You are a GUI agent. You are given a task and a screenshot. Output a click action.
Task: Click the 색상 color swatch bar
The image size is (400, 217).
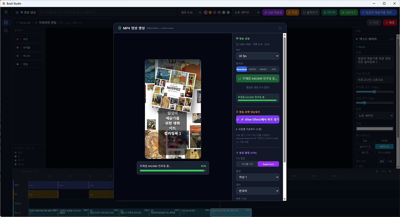(375, 129)
